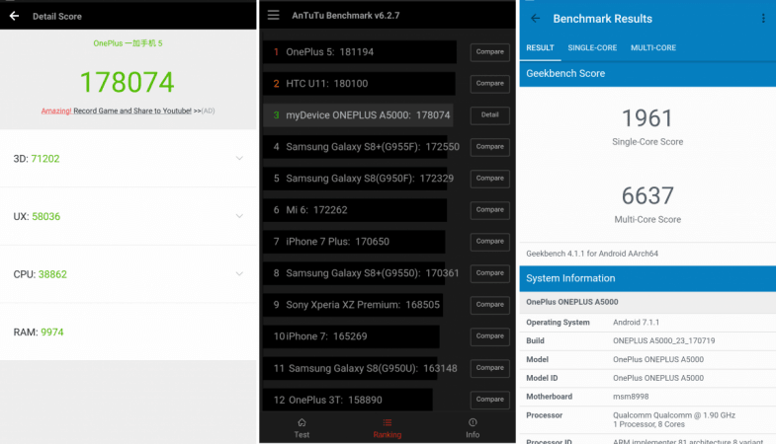This screenshot has height=444, width=776.
Task: Compare with Samsung Galaxy S8+(G955F)
Action: [x=490, y=147]
